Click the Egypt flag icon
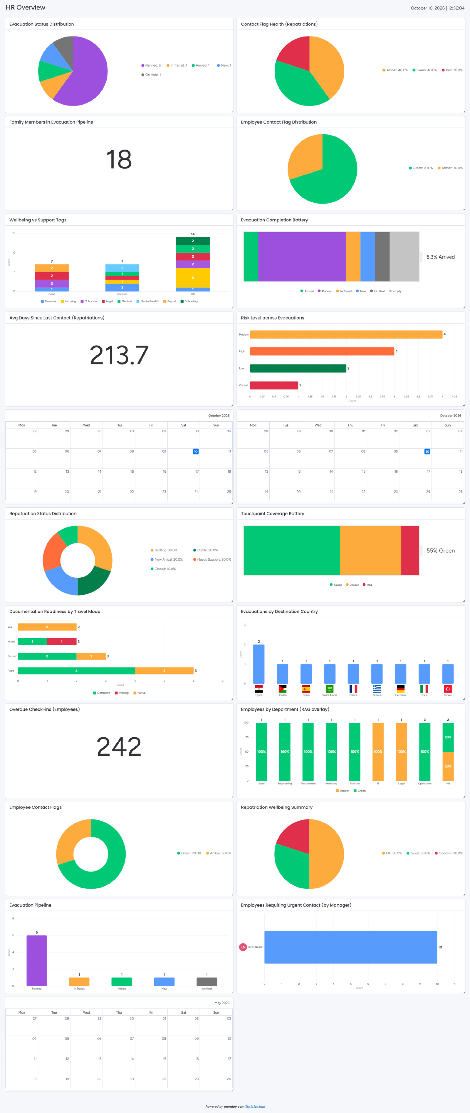This screenshot has height=1113, width=470. 258,689
